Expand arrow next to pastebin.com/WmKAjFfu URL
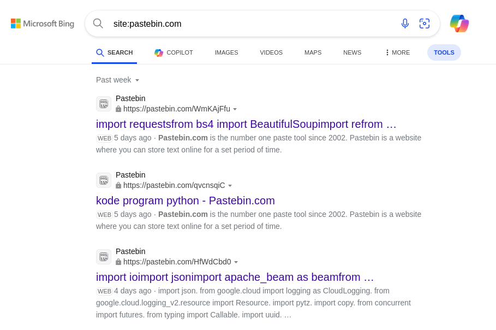496x330 pixels. (235, 109)
